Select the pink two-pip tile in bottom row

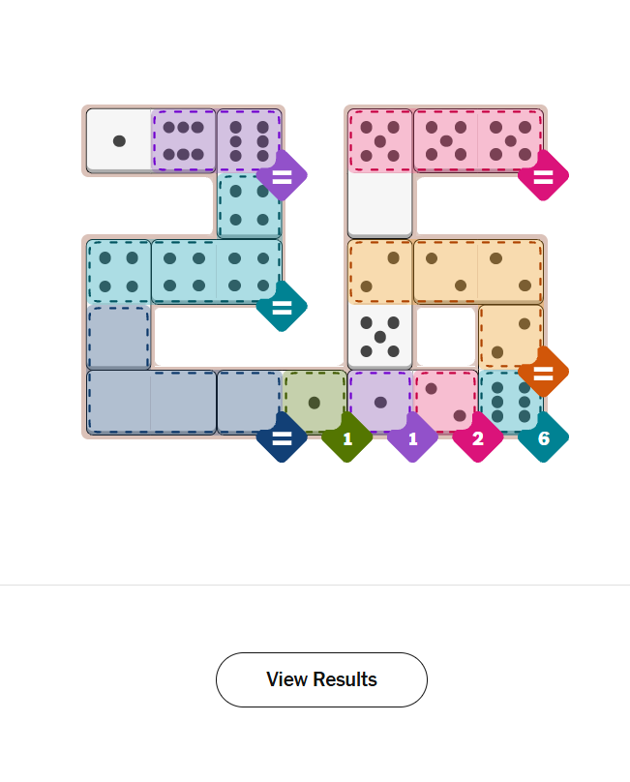(x=445, y=400)
